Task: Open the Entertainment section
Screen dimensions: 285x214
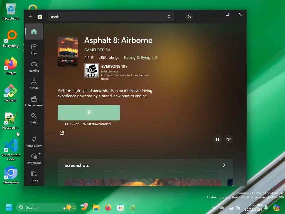Action: 34,101
